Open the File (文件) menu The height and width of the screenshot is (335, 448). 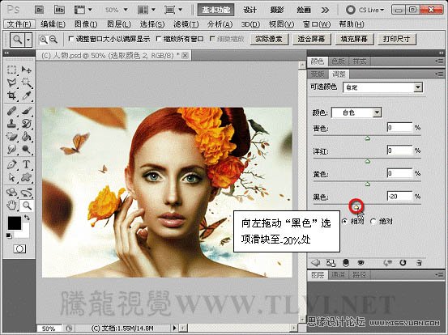click(19, 24)
